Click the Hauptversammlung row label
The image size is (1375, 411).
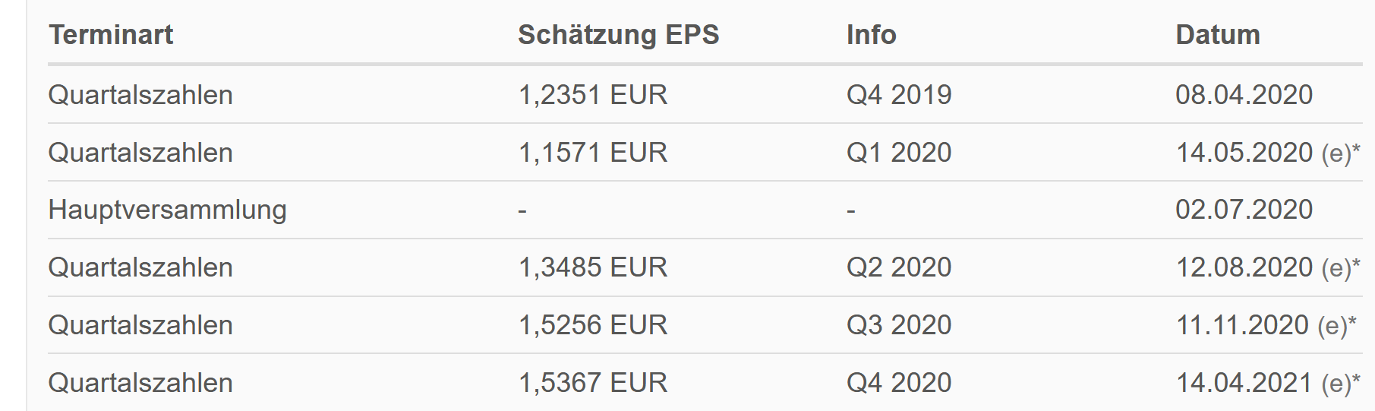click(x=167, y=210)
